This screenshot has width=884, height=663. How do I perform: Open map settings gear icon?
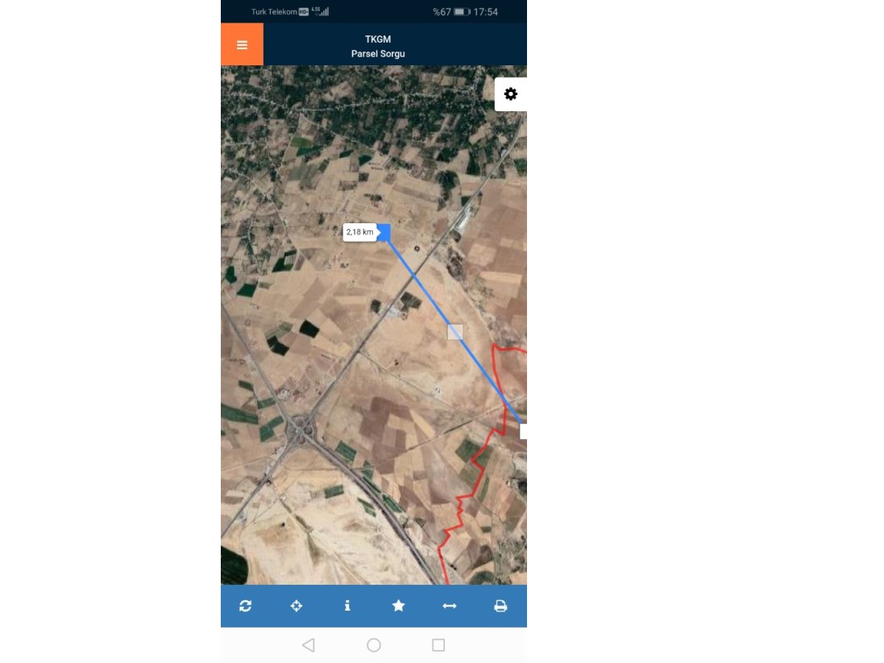(x=510, y=94)
